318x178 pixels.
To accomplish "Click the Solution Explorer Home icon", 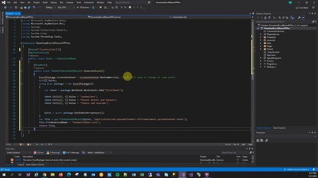I will [265, 18].
